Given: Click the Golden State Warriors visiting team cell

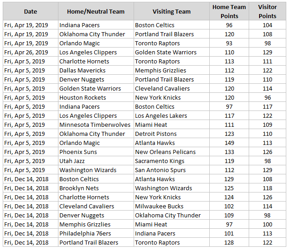Looking at the screenshot, I should 166,53.
